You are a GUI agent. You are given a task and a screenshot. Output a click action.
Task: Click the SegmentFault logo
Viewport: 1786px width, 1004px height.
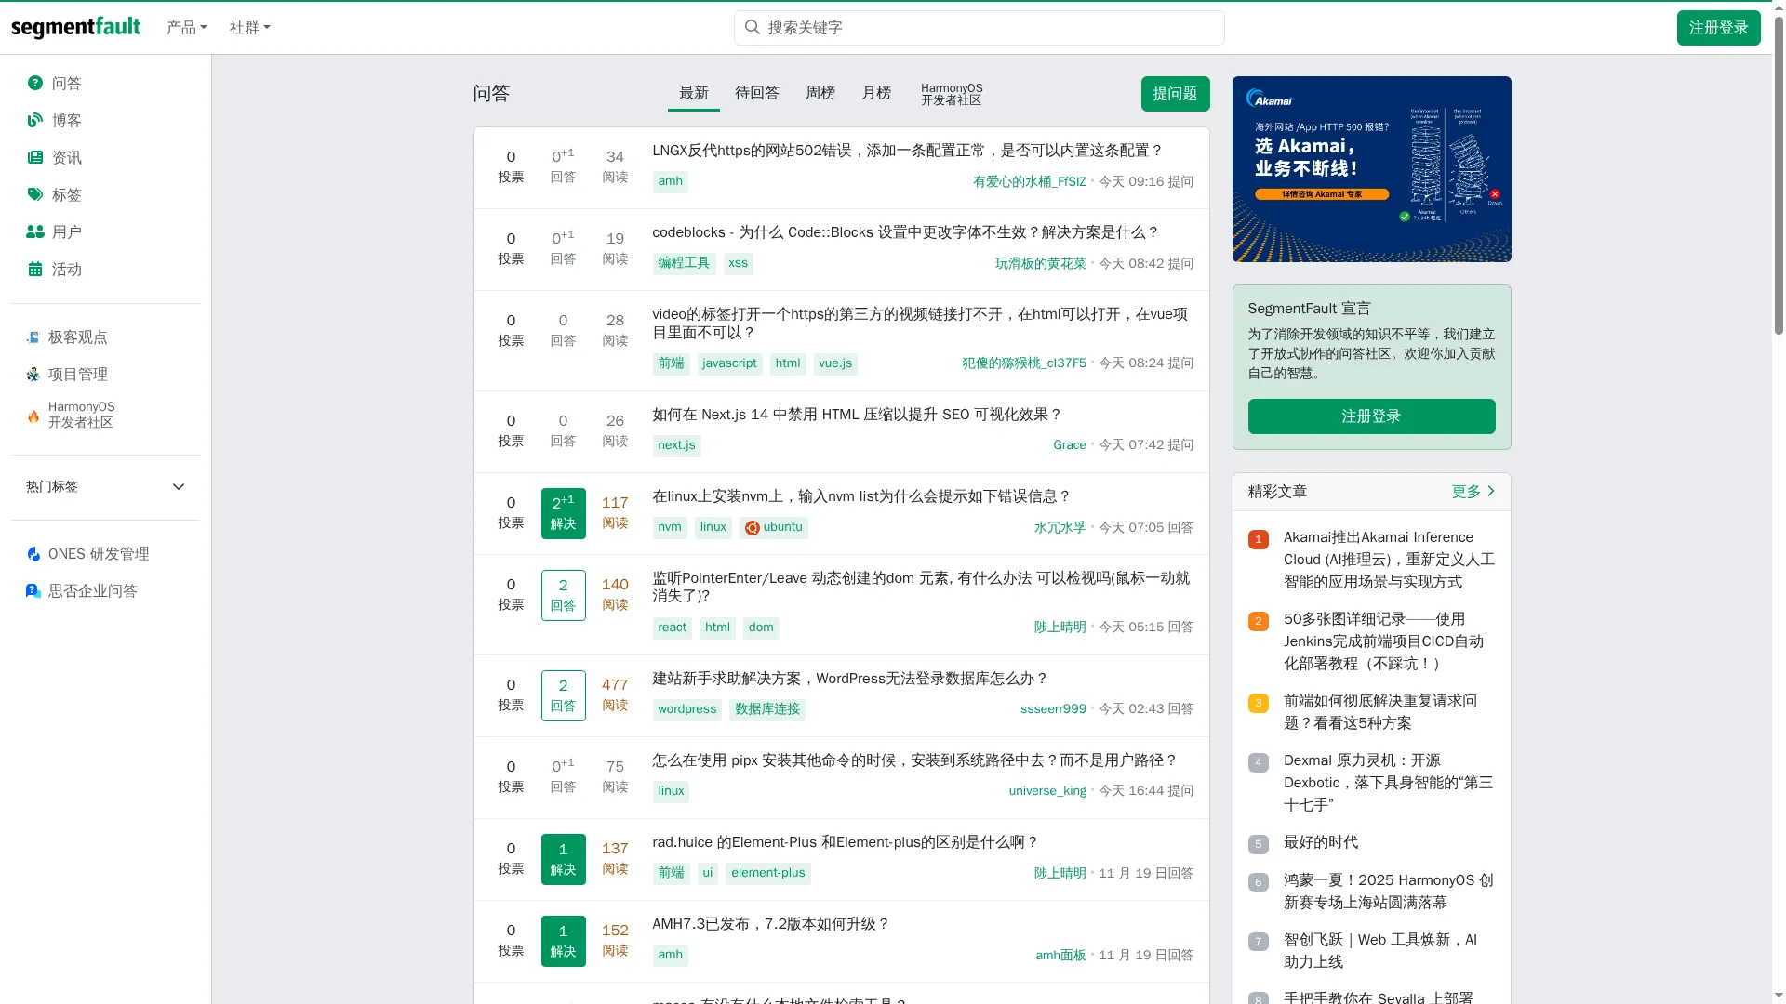coord(76,27)
